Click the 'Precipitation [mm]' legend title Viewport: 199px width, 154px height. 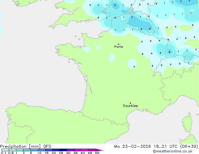pyautogui.click(x=20, y=146)
